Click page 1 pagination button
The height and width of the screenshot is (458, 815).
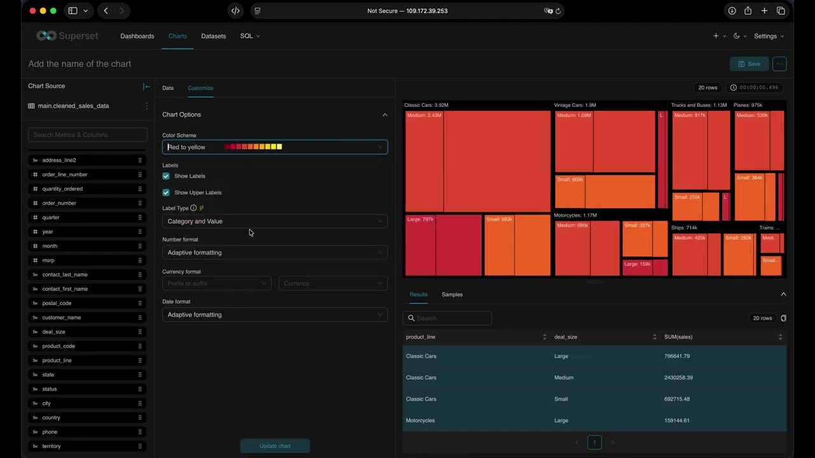tap(595, 442)
